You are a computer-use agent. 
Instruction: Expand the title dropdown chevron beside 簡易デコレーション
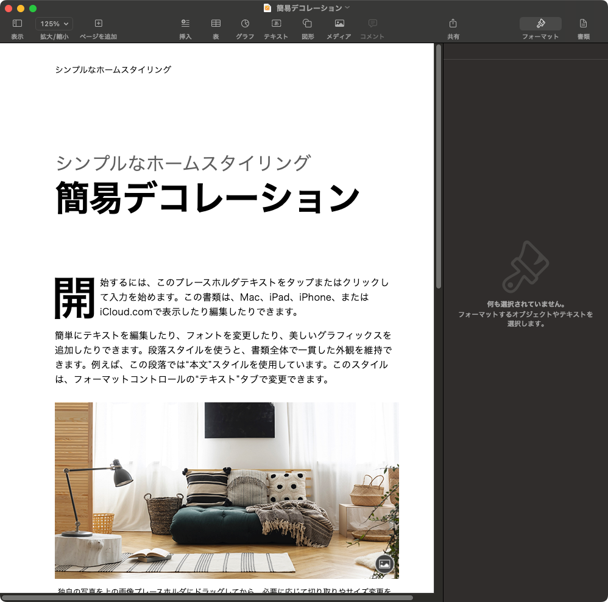pos(347,8)
